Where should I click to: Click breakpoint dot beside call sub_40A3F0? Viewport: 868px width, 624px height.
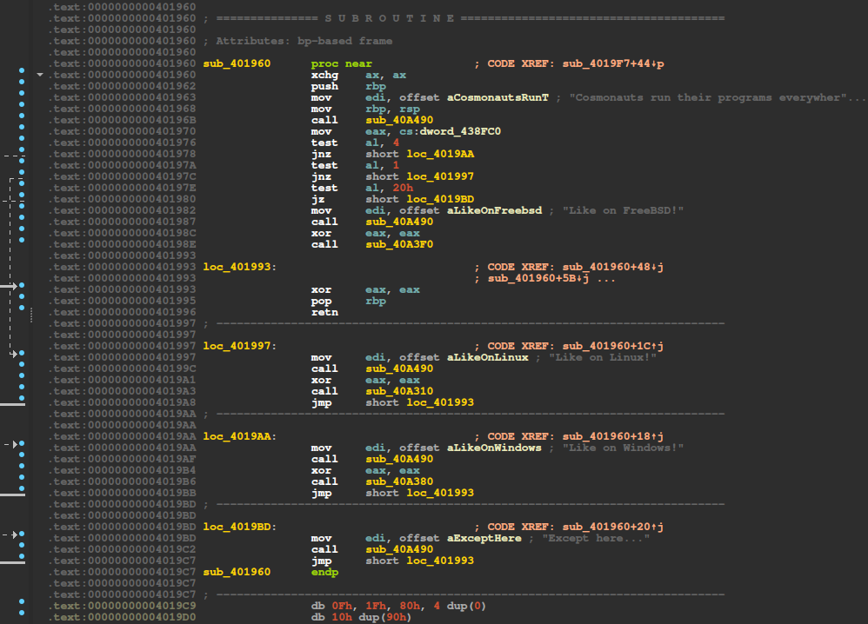pyautogui.click(x=22, y=245)
